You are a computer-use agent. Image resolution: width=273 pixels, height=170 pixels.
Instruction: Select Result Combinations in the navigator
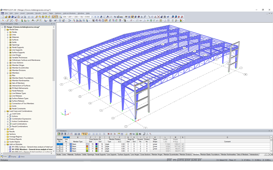tap(20, 127)
